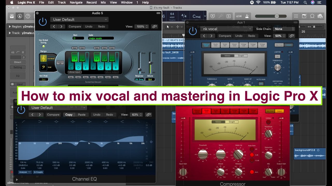Image resolution: width=332 pixels, height=186 pixels.
Task: Click the G key on pitch keyboard
Action: 100,66
